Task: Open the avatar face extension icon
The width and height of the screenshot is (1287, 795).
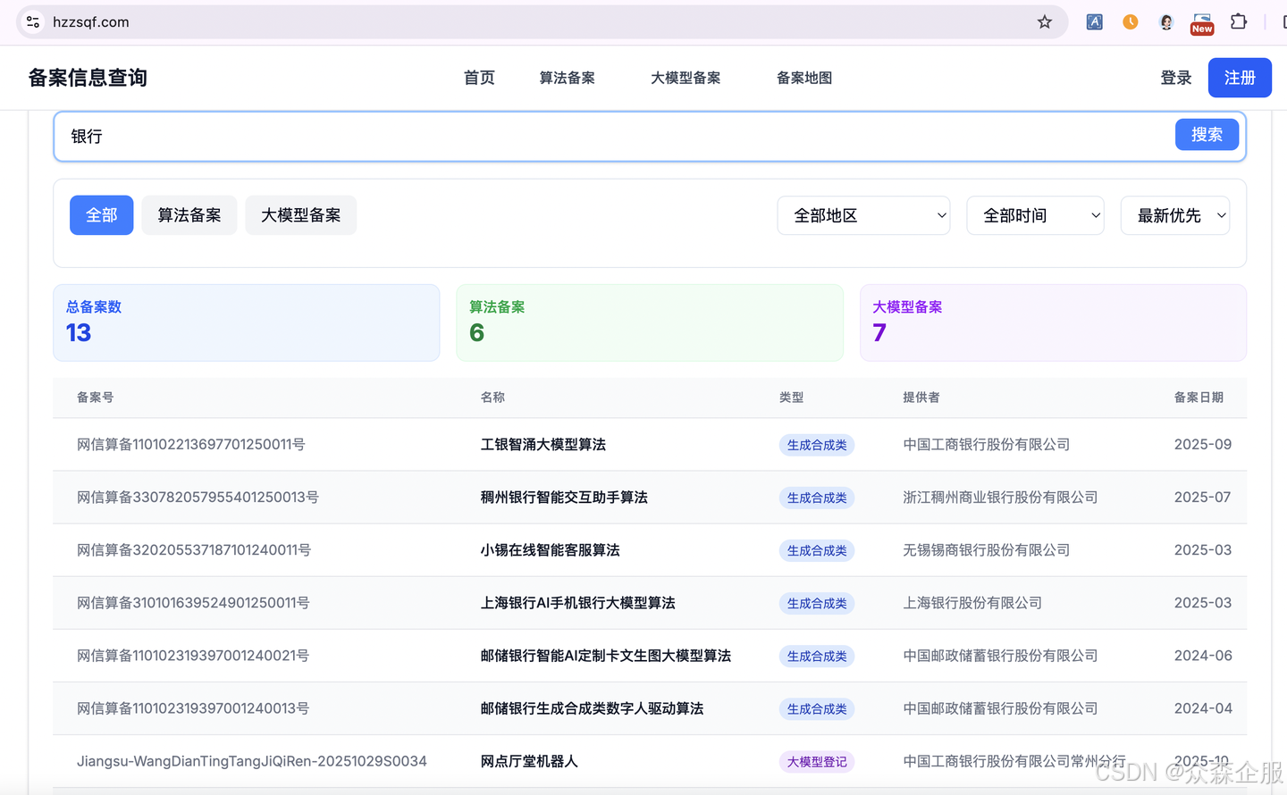Action: (x=1166, y=22)
